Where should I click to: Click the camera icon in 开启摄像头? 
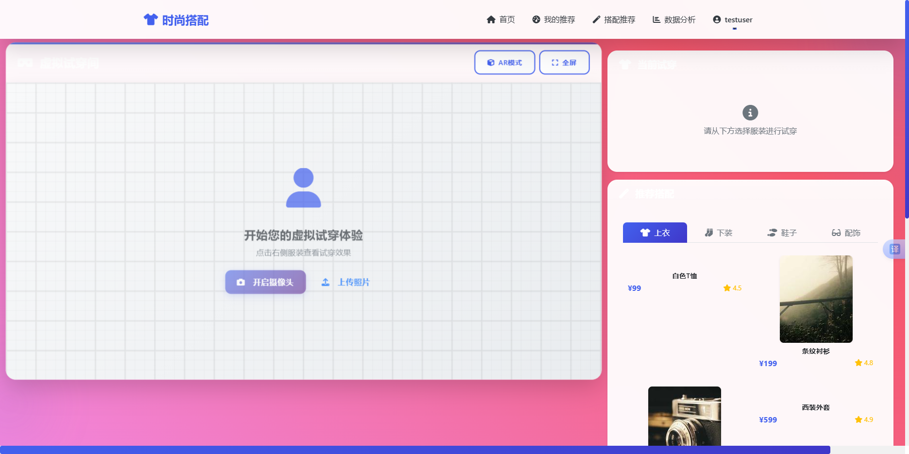click(241, 282)
